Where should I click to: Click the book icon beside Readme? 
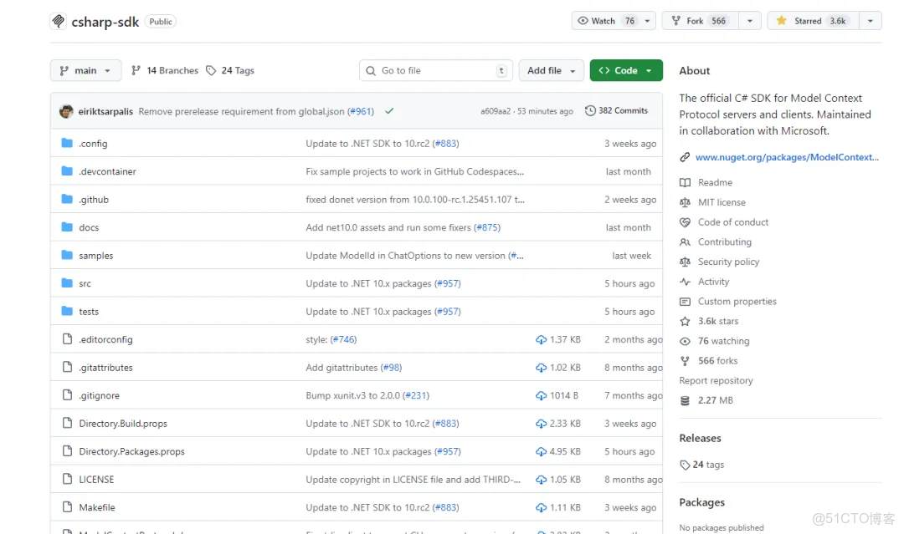(x=686, y=182)
